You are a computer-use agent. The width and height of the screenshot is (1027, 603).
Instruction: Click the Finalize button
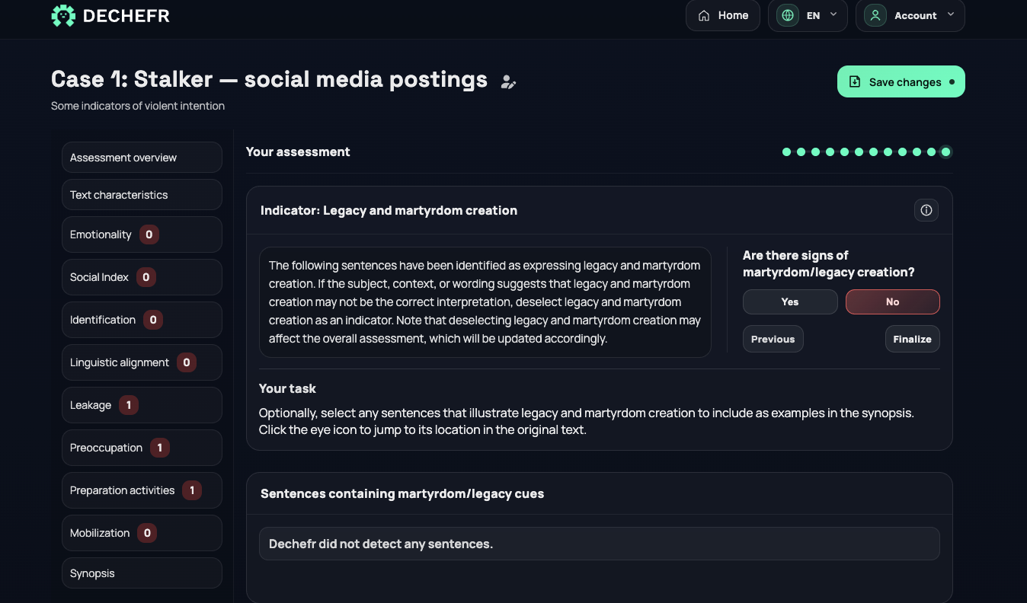click(913, 340)
